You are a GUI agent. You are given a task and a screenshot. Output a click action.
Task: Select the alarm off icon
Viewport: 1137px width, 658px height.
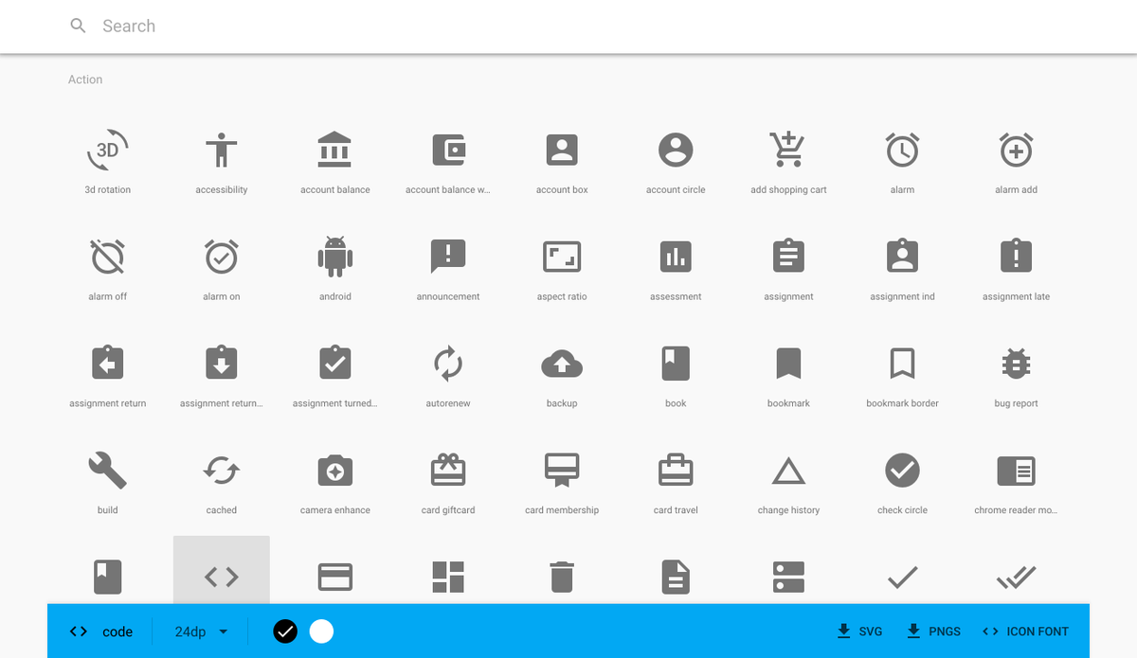107,256
